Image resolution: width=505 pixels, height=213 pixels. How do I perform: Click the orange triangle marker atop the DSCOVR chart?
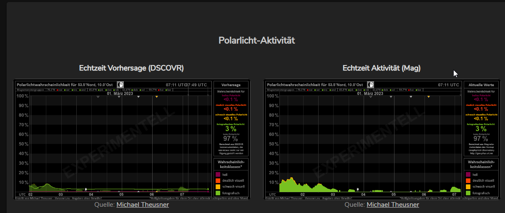[157, 97]
